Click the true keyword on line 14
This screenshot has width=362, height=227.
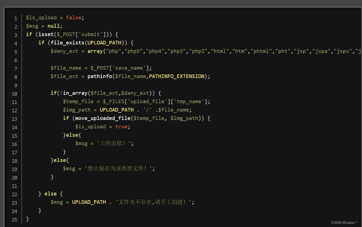121,127
